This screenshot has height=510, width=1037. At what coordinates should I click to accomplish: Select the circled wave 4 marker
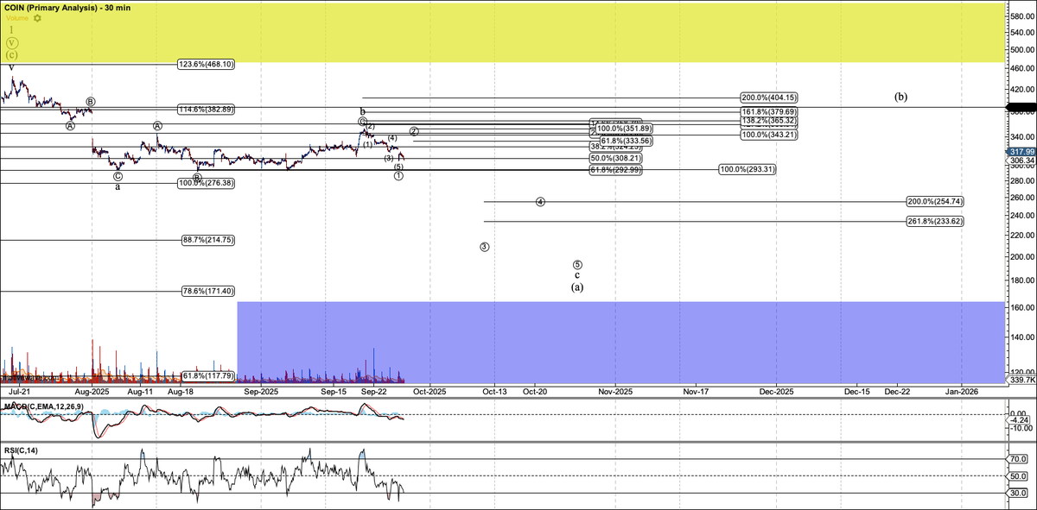click(x=540, y=201)
